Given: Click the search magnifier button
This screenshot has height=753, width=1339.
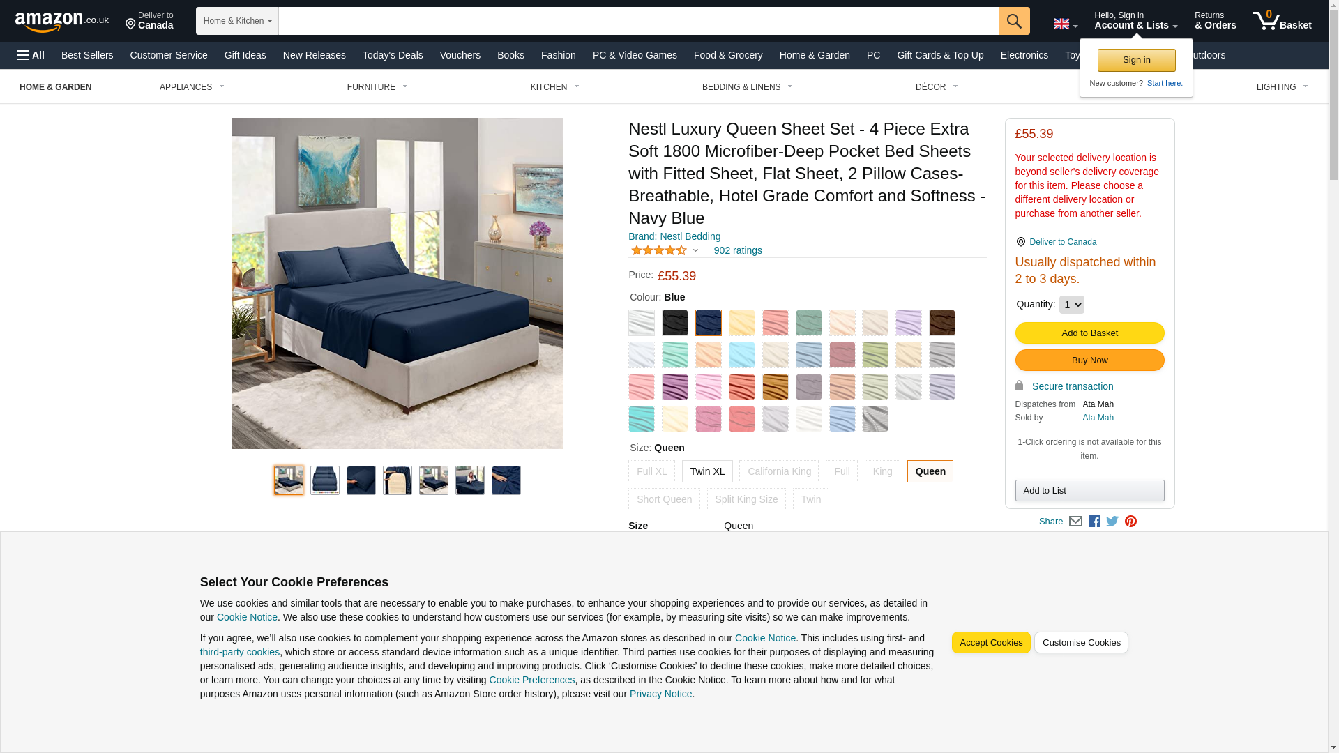Looking at the screenshot, I should pos(1014,21).
